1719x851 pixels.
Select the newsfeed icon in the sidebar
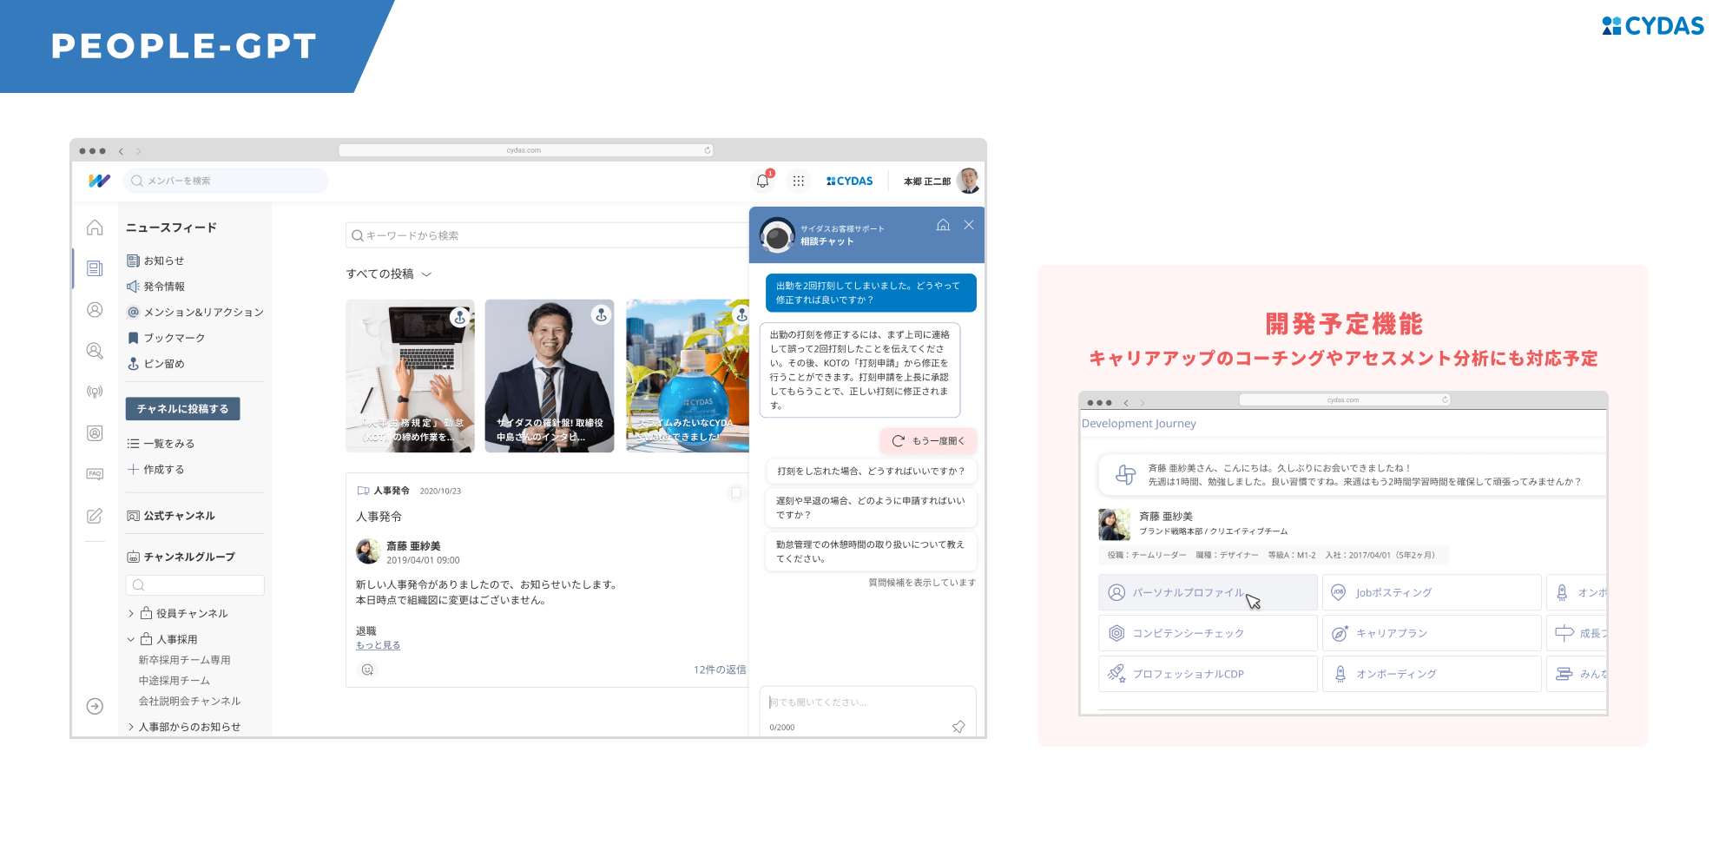[95, 267]
